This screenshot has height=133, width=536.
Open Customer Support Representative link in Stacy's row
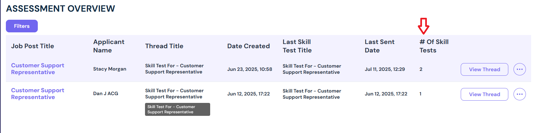click(x=37, y=69)
